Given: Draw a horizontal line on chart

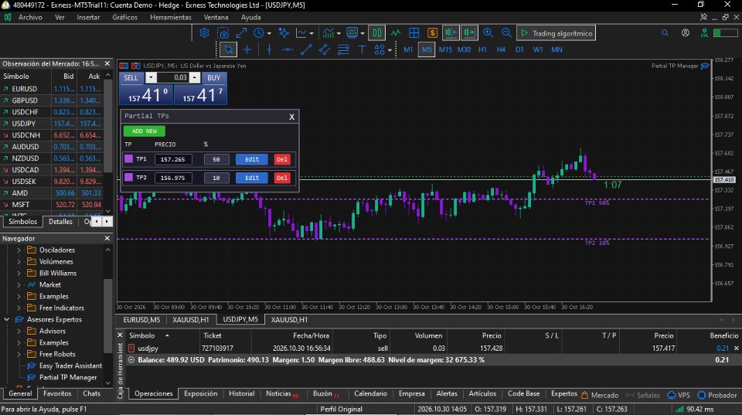Looking at the screenshot, I should pos(288,49).
